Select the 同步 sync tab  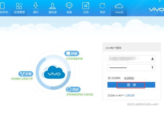102,8
